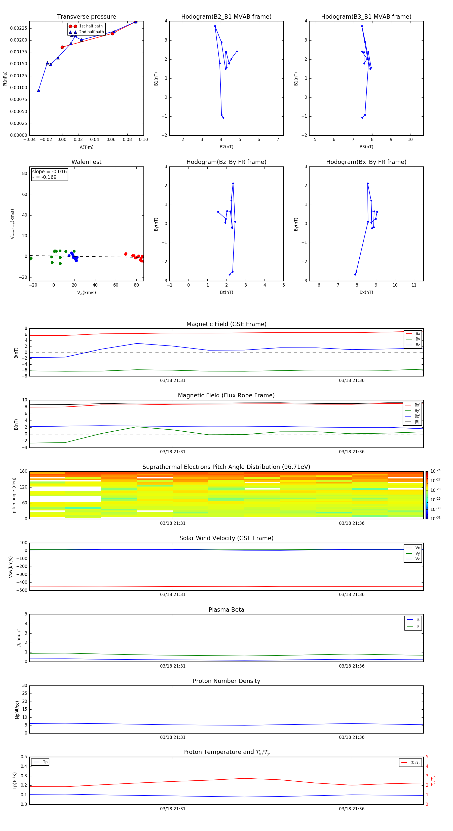Click the 'Bx(nT)' x-axis label

point(366,292)
